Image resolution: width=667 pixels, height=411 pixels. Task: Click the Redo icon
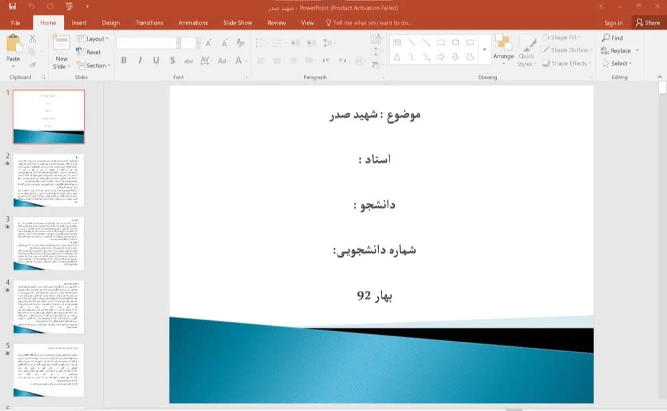(x=50, y=7)
